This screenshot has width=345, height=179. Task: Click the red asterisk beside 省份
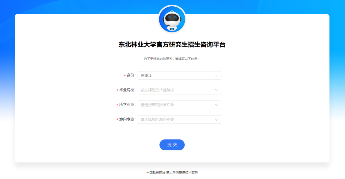tap(125, 76)
